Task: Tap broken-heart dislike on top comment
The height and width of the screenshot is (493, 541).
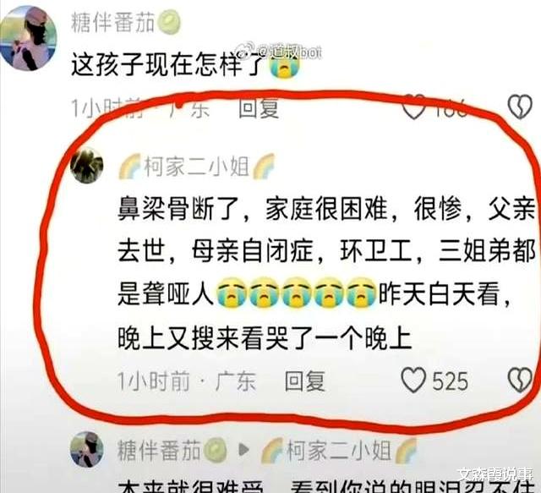Action: 521,107
